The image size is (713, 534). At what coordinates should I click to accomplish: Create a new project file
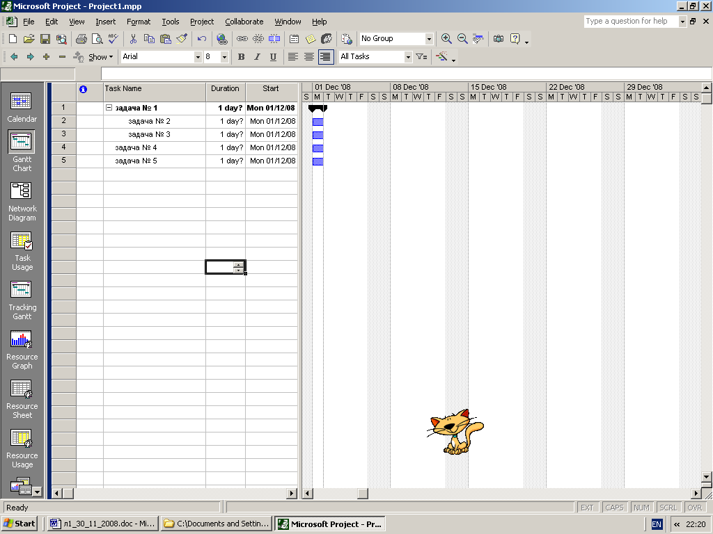tap(13, 39)
